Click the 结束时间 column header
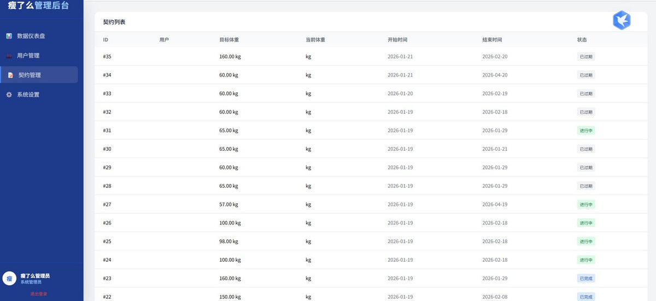The width and height of the screenshot is (656, 301). coord(492,40)
